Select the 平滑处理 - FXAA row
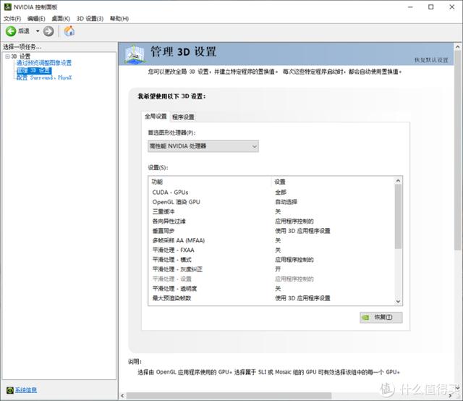Screen dimensions: 463x401 click(x=271, y=250)
